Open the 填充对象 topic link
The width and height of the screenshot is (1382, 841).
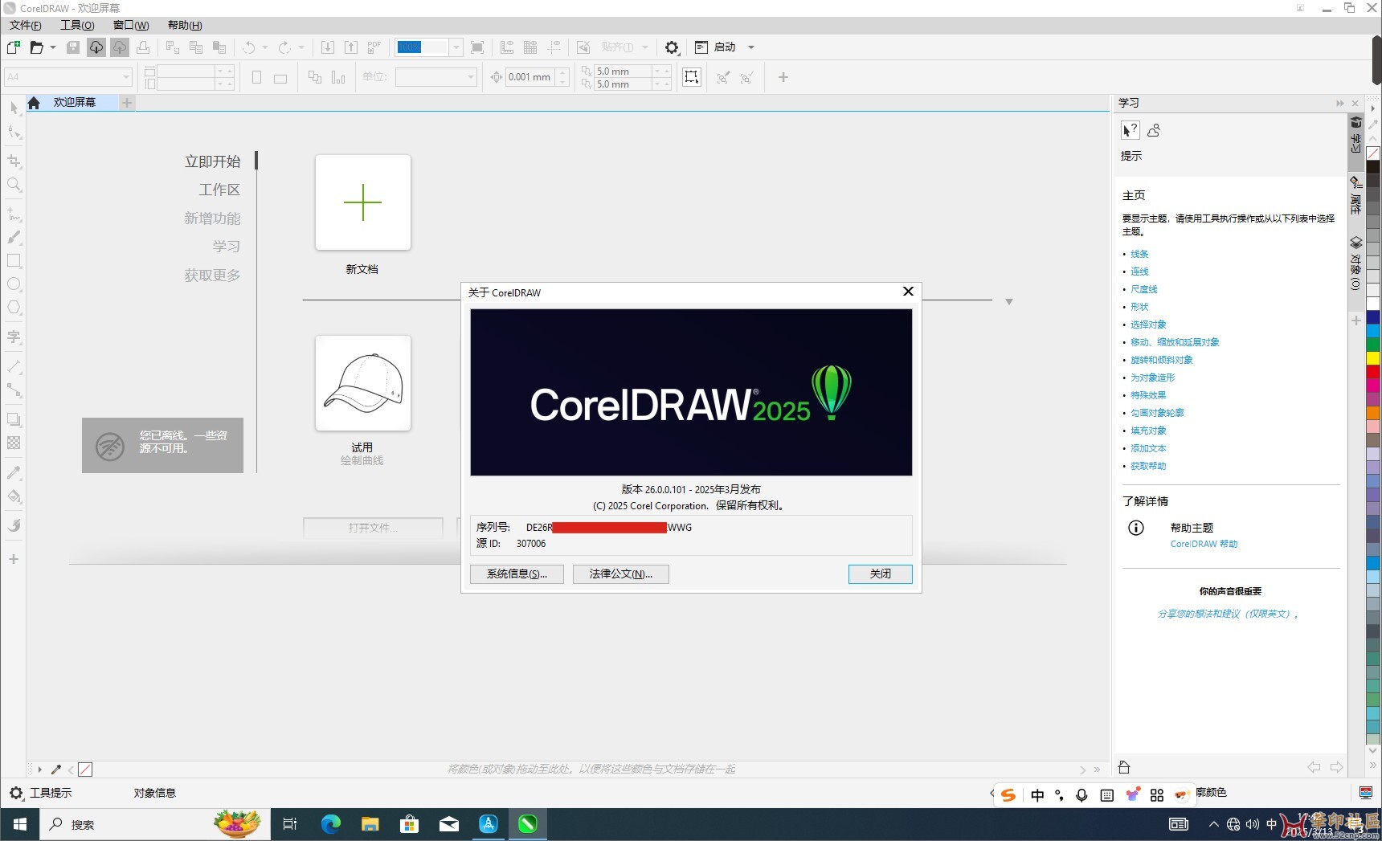tap(1148, 431)
